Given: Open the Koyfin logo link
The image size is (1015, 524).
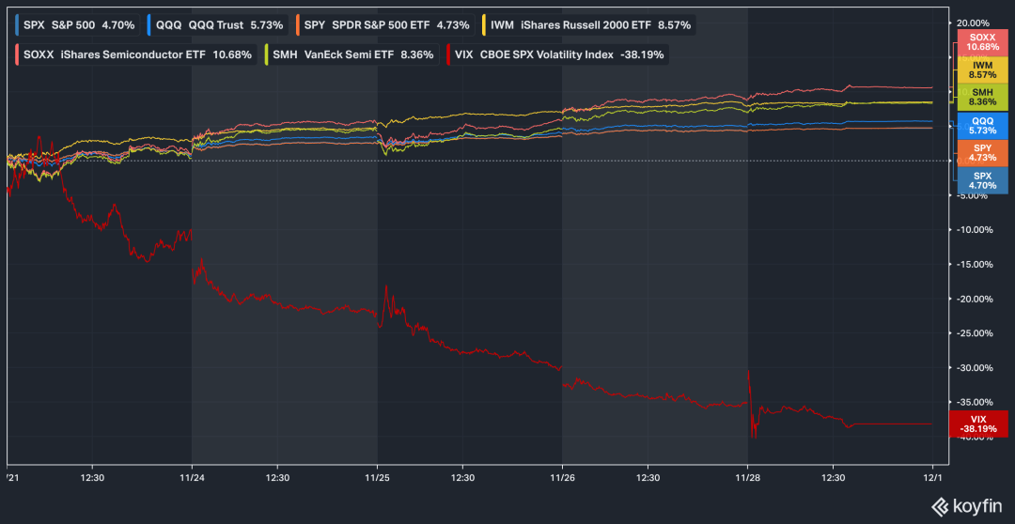Looking at the screenshot, I should (966, 505).
